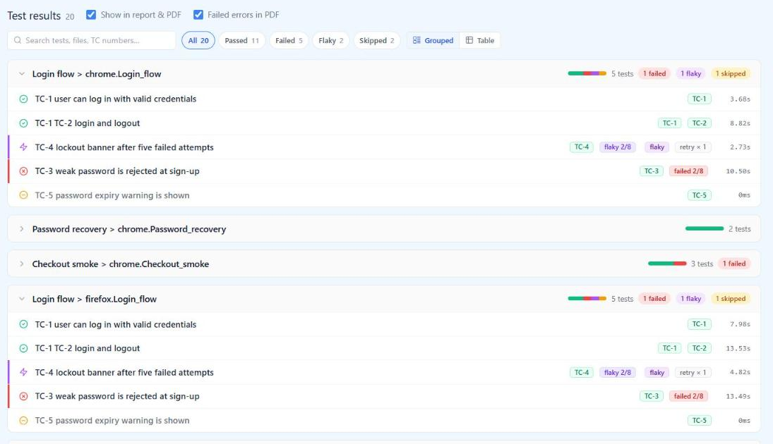Filter by Passed 11 tests
This screenshot has width=773, height=444.
241,40
